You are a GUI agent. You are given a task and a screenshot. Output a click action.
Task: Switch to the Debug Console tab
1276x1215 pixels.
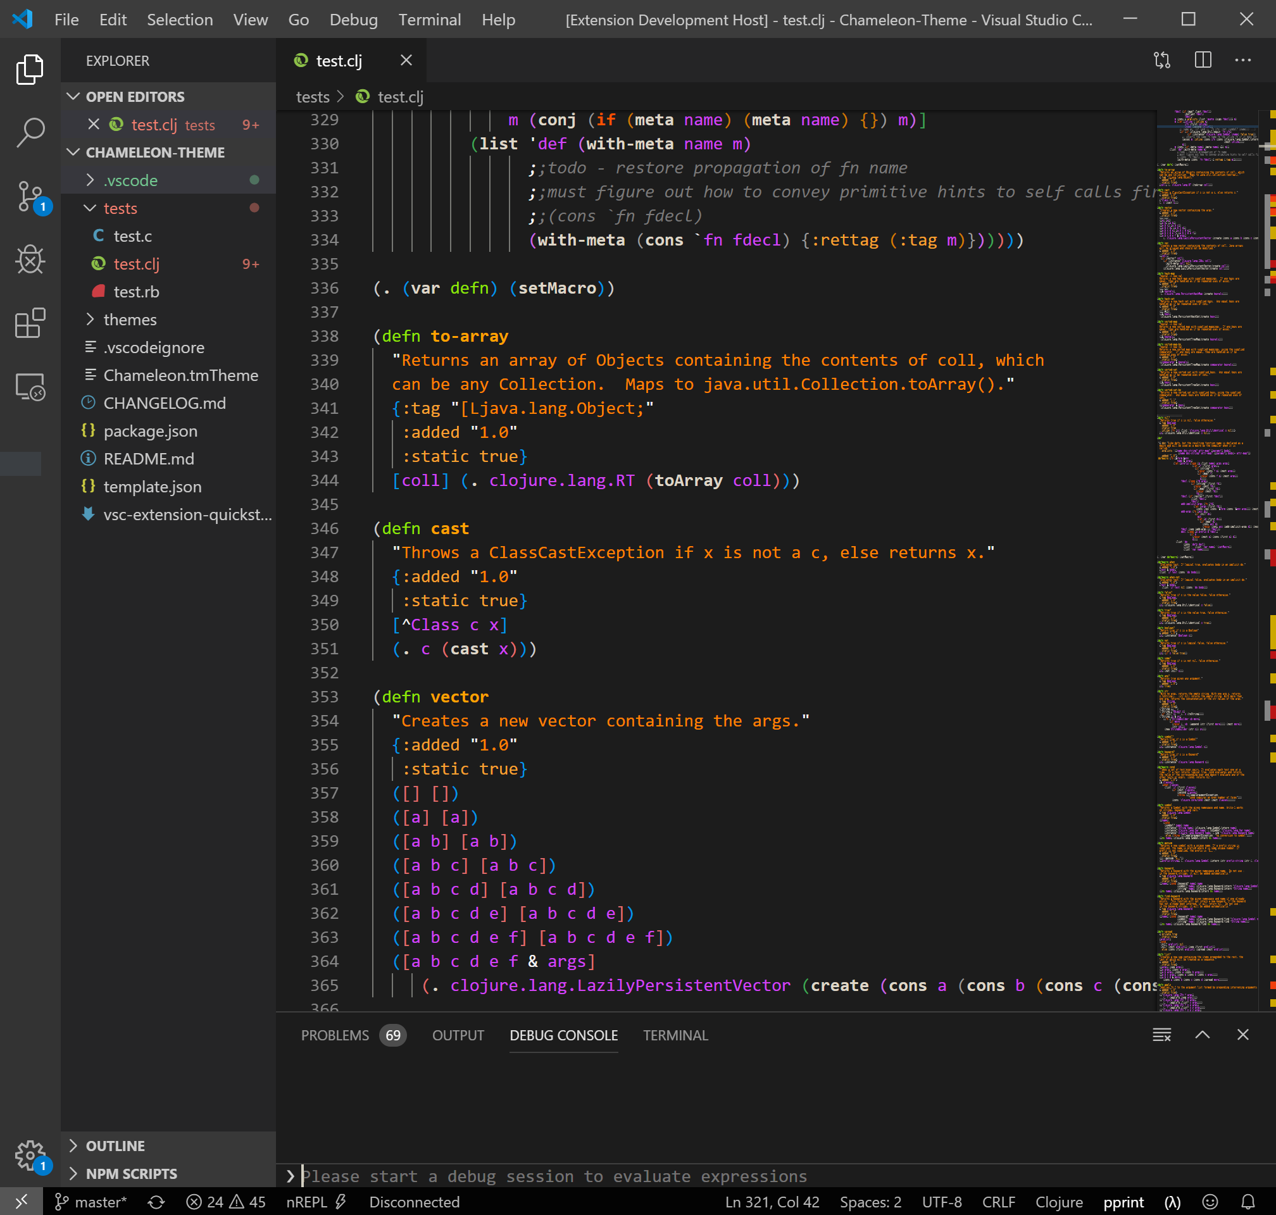(563, 1035)
